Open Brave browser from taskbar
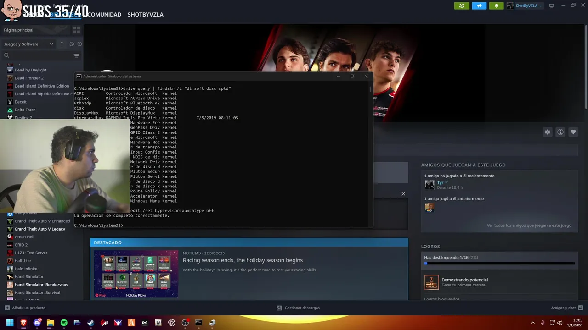The width and height of the screenshot is (588, 330). click(23, 323)
